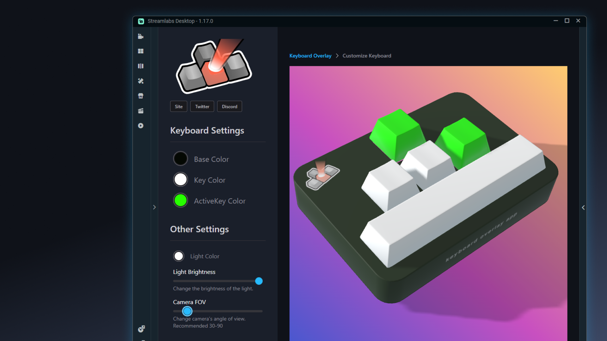Pick the green ActiveKey Color swatch
The width and height of the screenshot is (607, 341).
pyautogui.click(x=181, y=200)
